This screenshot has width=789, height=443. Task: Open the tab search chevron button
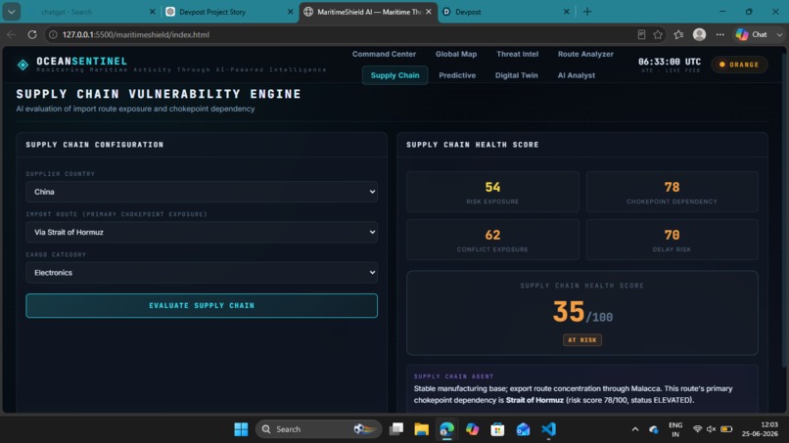click(12, 12)
